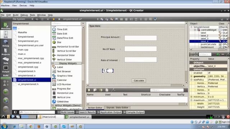The width and height of the screenshot is (230, 129).
Task: Click the Rate of Interest text field
Action: tap(141, 59)
